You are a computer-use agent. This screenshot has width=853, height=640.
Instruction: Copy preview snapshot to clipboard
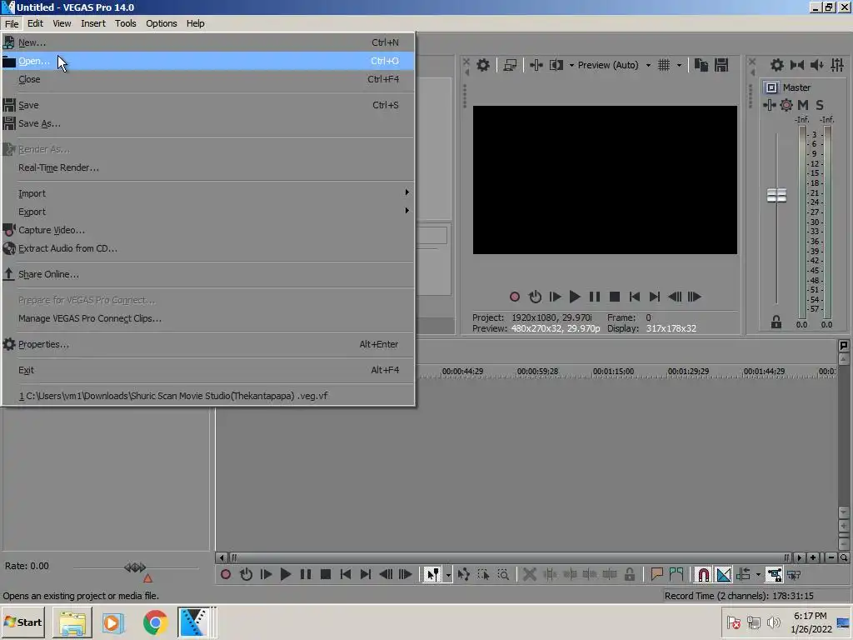click(x=701, y=65)
